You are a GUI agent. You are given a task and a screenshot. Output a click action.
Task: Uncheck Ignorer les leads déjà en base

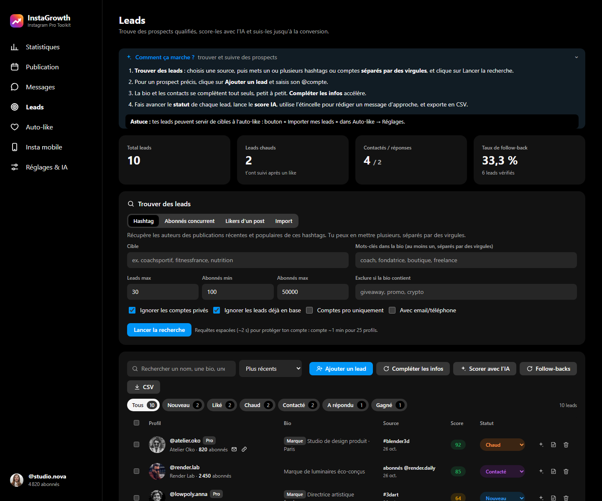pos(217,310)
